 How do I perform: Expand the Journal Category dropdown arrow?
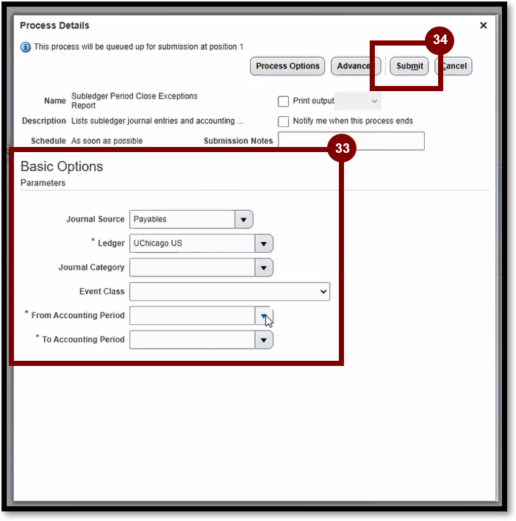coord(264,267)
